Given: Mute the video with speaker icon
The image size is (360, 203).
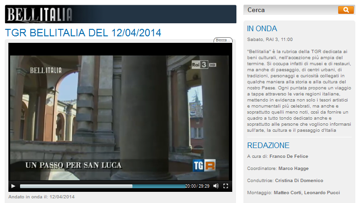Looking at the screenshot, I should pyautogui.click(x=216, y=186).
